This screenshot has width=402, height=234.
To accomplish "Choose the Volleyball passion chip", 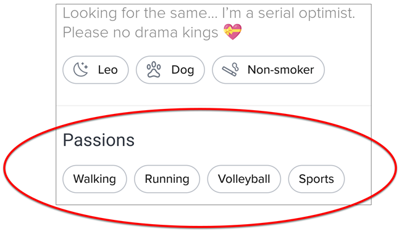I will [x=244, y=179].
